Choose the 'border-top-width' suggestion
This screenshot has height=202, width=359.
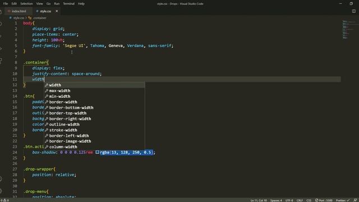click(x=94, y=113)
